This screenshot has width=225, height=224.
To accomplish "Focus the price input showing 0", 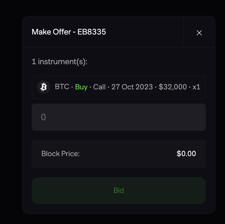I will (119, 117).
